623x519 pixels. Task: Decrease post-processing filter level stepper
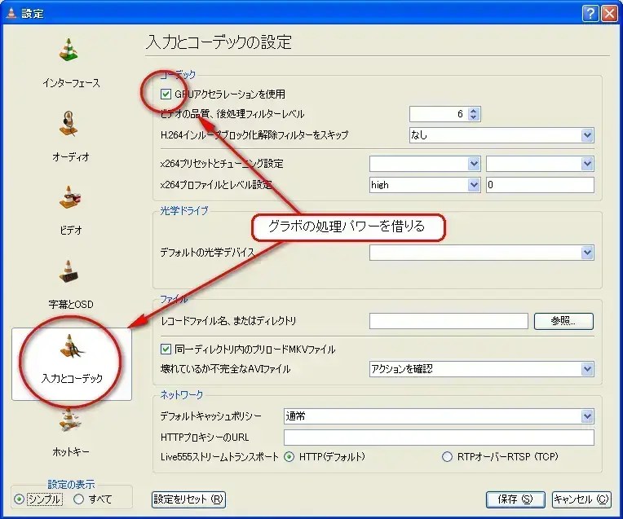tap(473, 117)
